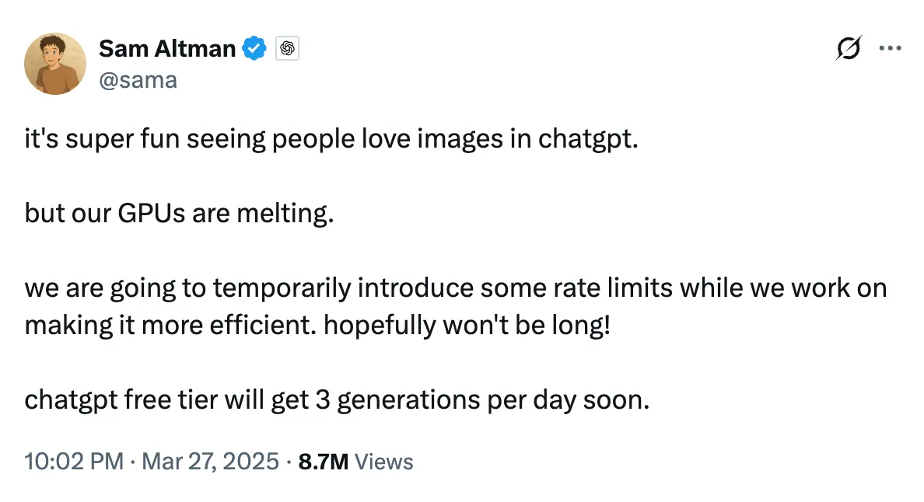Click Sam Altman's profile avatar

pyautogui.click(x=55, y=63)
